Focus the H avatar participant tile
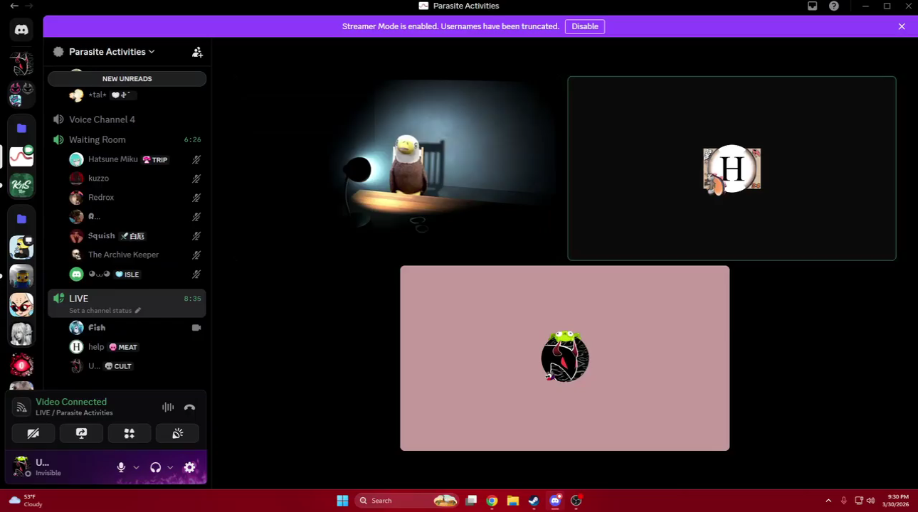The image size is (918, 512). click(x=732, y=169)
